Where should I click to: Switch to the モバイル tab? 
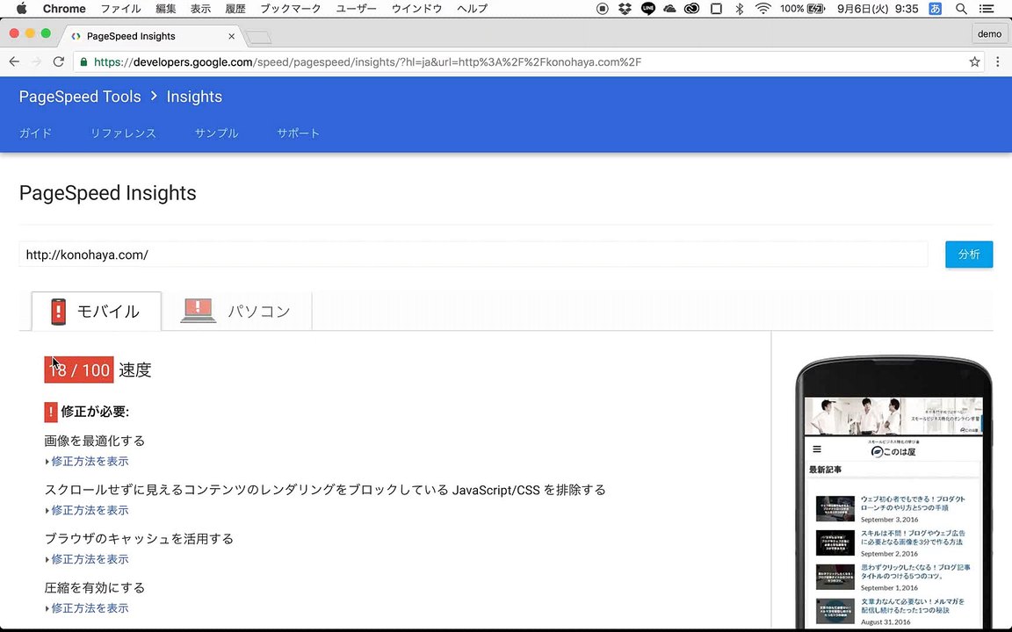[x=96, y=312]
